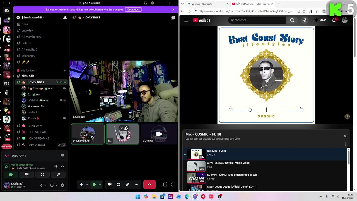Open more options ellipsis in call controls
Screen dimensions: 357x201
pyautogui.click(x=136, y=185)
